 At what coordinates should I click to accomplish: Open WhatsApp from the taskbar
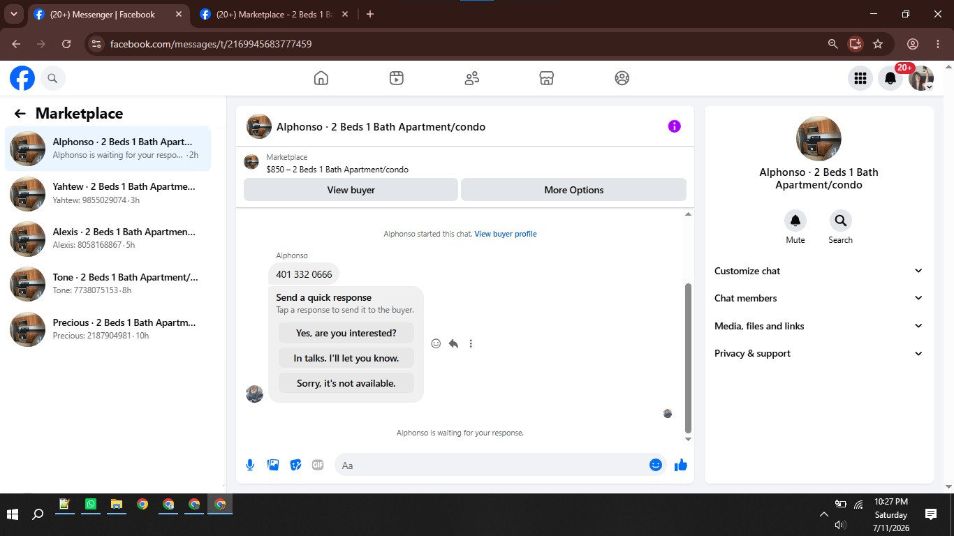click(91, 504)
